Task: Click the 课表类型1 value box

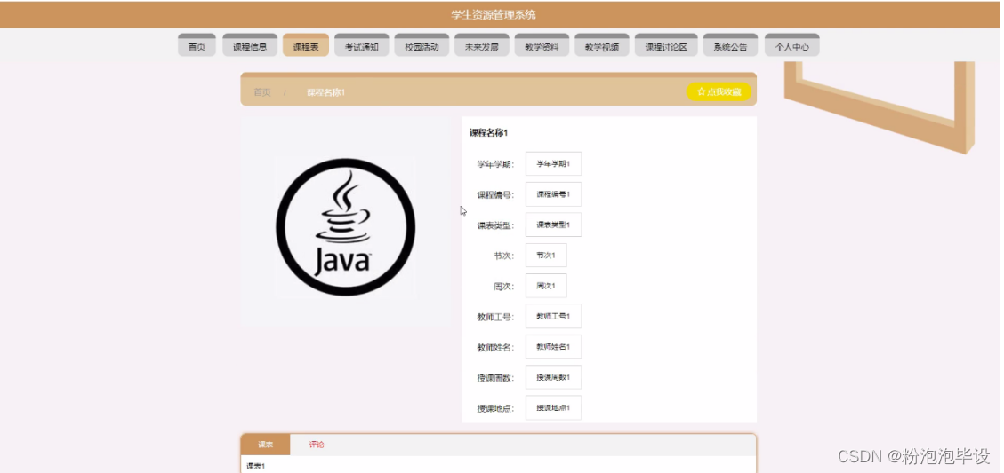Action: pyautogui.click(x=553, y=225)
